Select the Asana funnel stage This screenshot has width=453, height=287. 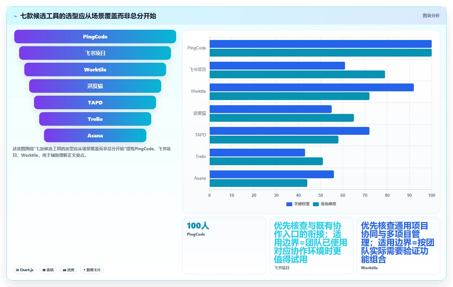click(95, 135)
